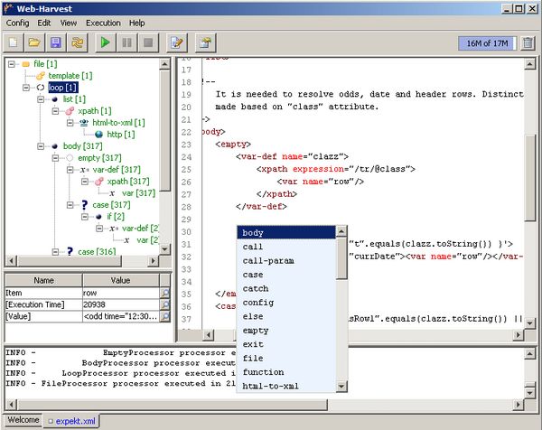The height and width of the screenshot is (430, 542).
Task: Switch to the Welcome tab
Action: click(23, 420)
